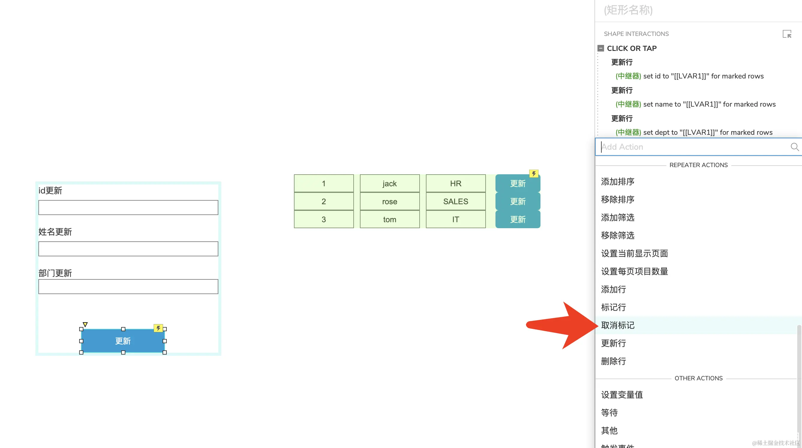
Task: Click the id更新 input field
Action: (128, 207)
